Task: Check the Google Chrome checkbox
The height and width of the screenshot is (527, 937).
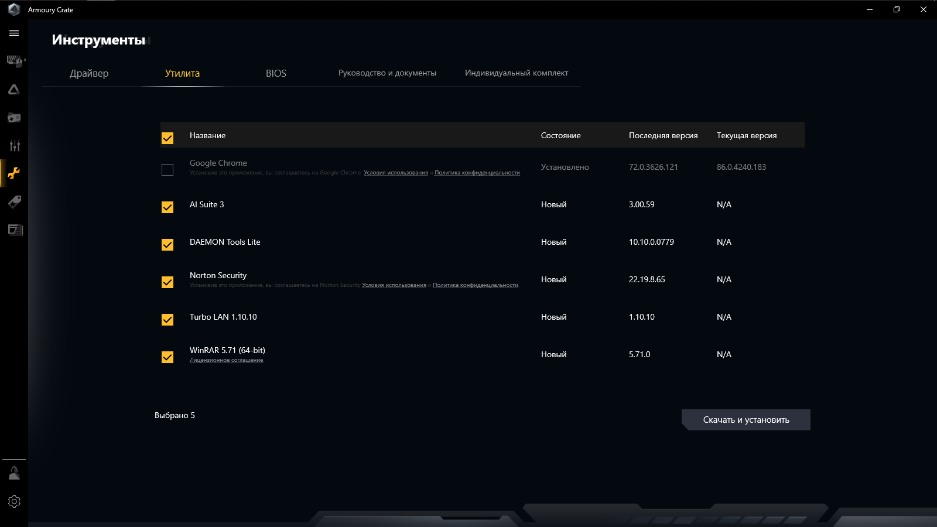Action: point(167,170)
